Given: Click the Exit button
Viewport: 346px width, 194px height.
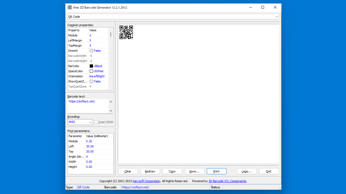Looking at the screenshot, I should (269, 171).
